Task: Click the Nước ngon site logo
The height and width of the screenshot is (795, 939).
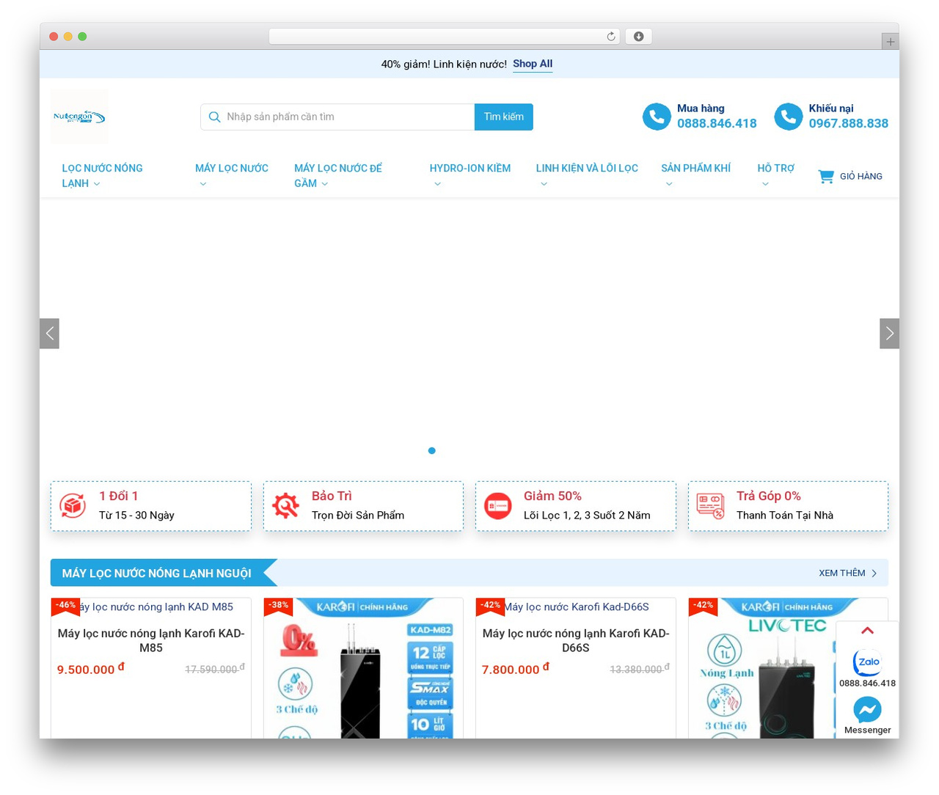Action: tap(79, 117)
